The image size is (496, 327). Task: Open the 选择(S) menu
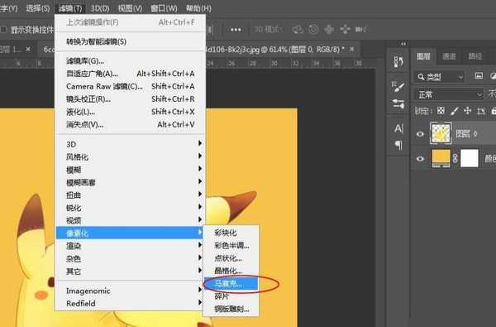38,8
